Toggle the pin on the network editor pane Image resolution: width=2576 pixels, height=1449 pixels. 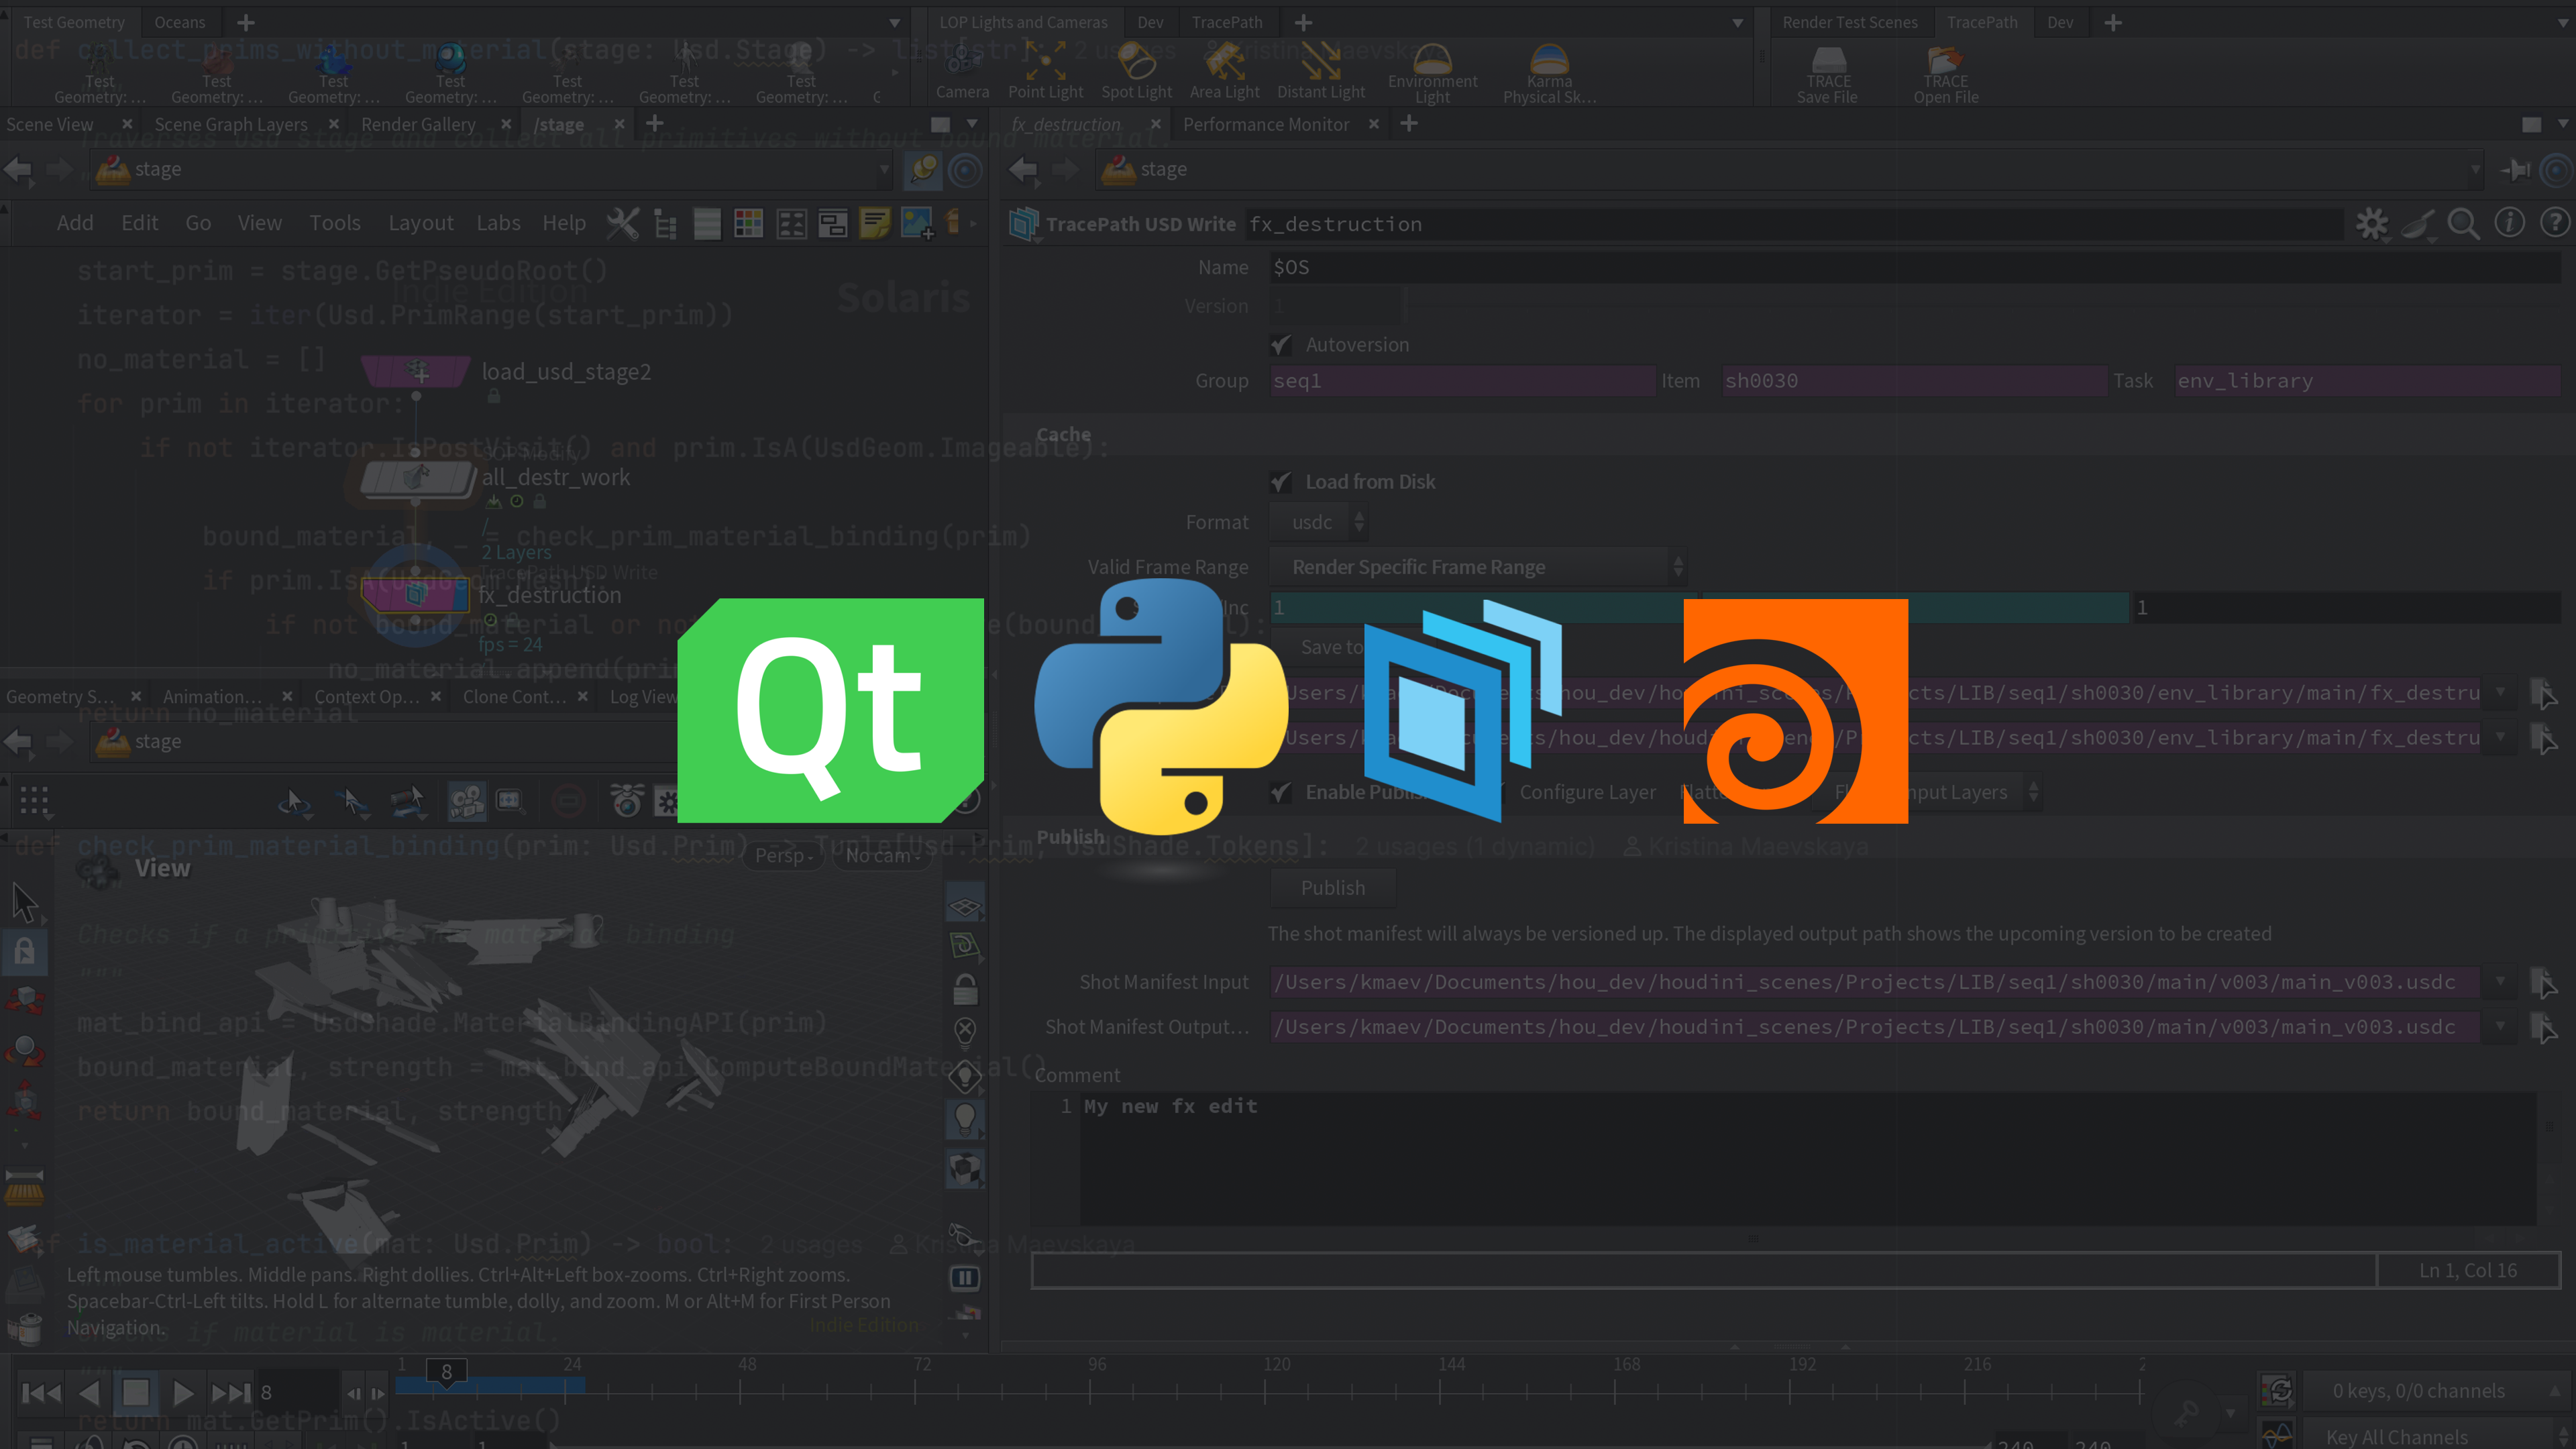tap(922, 170)
